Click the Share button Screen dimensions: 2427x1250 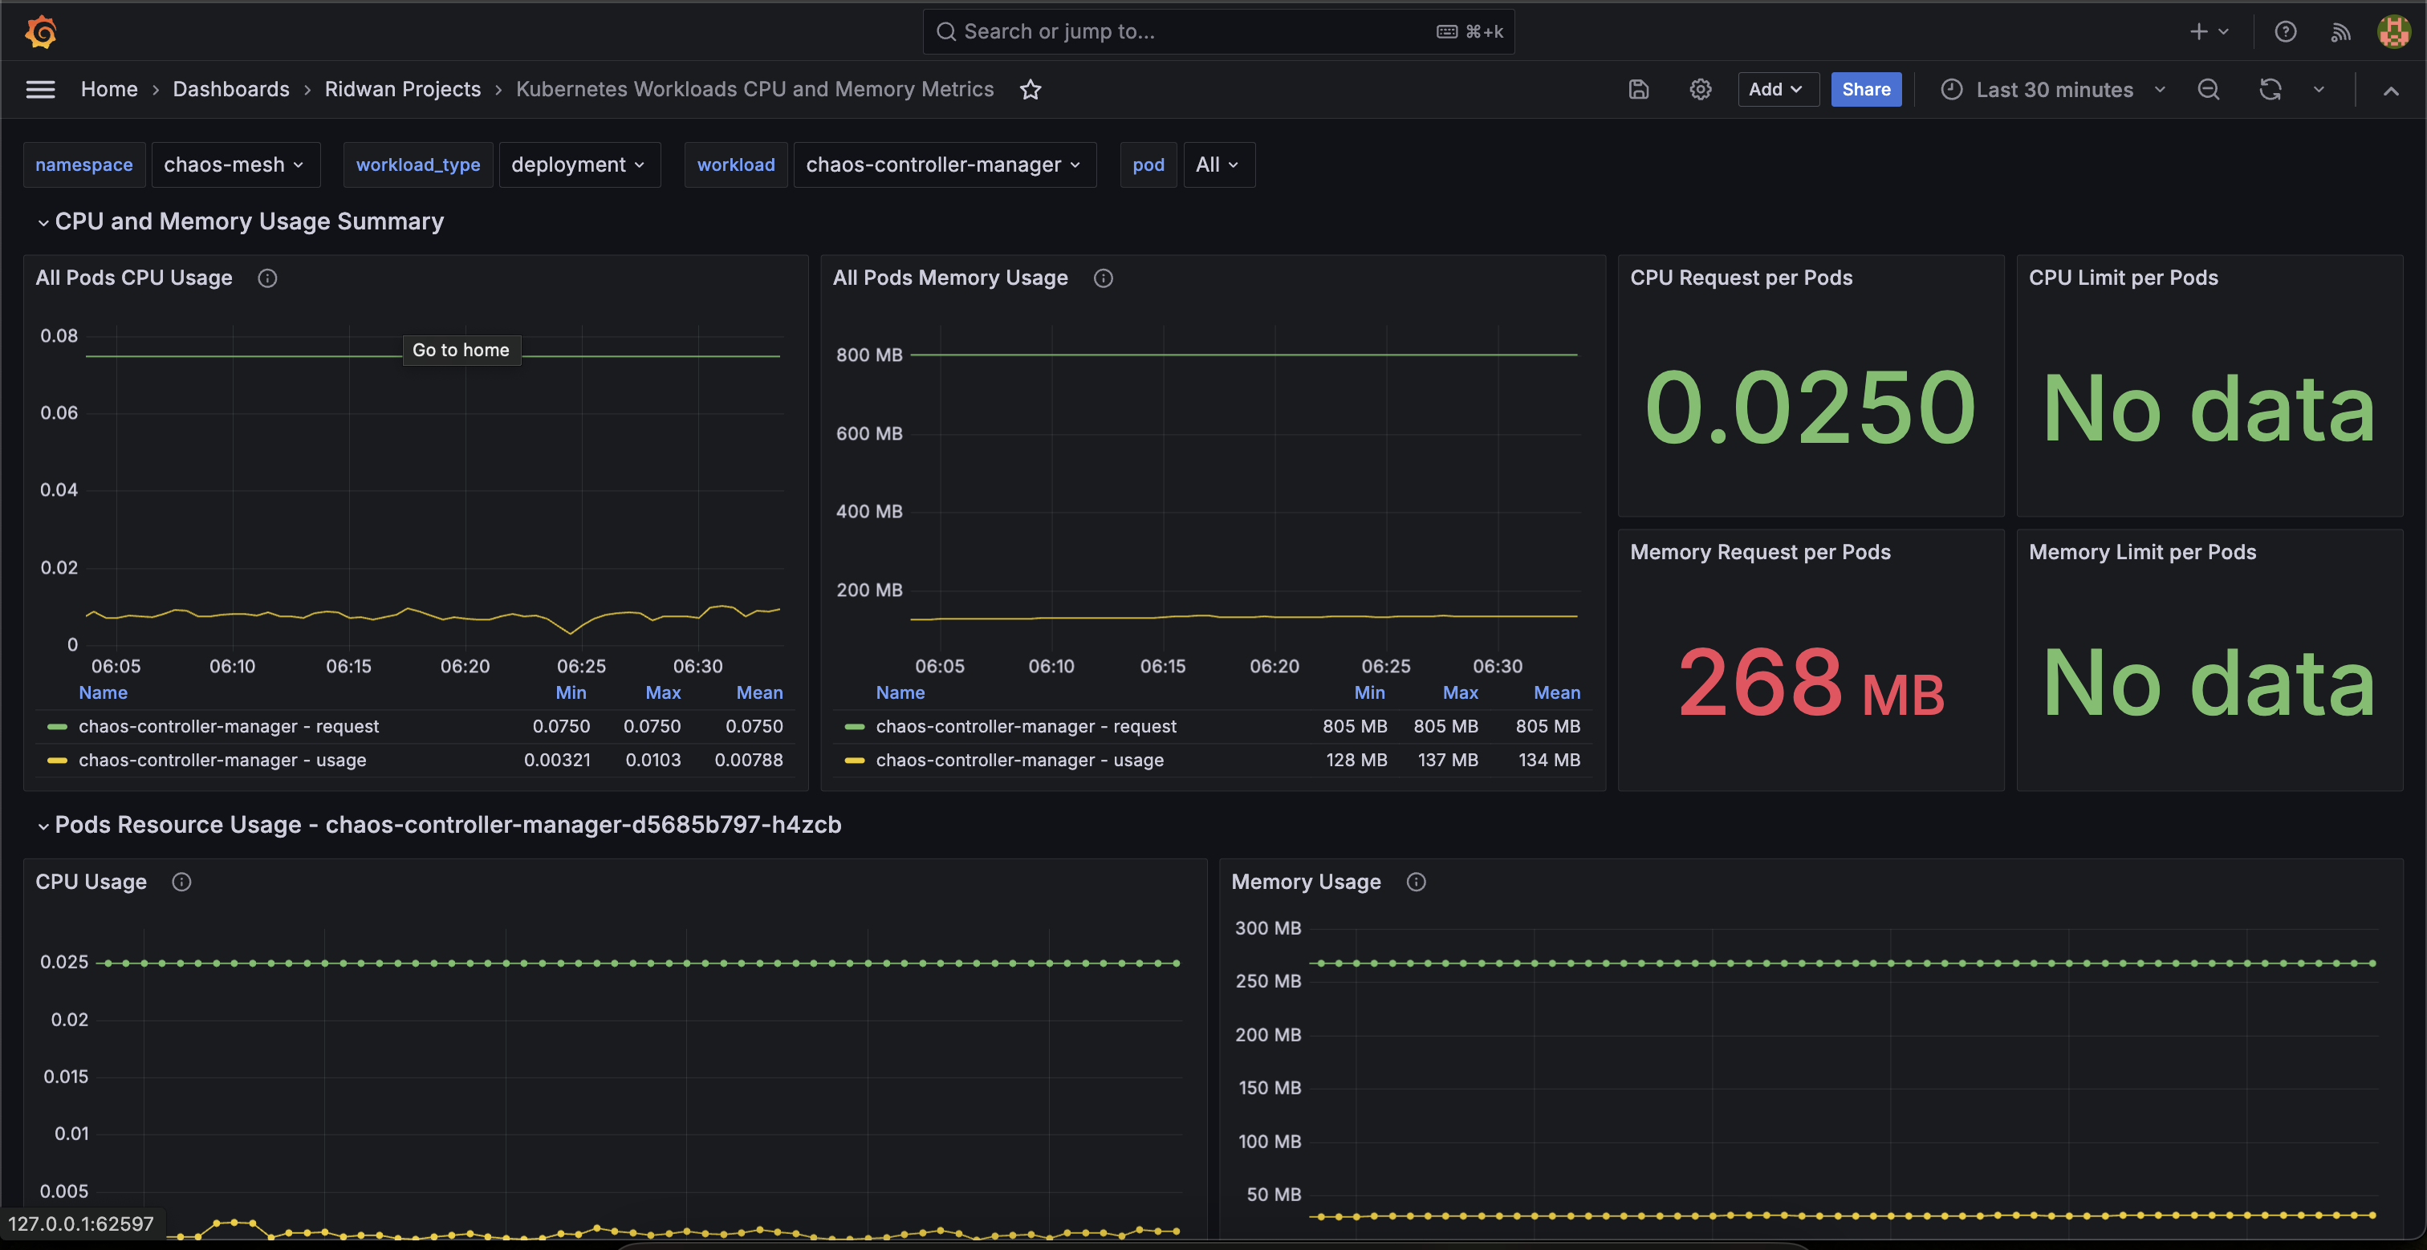[x=1865, y=90]
